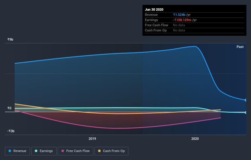Screen dimensions: 251x160
Task: Click the 'Cash From Op' label in tooltip
Action: [x=156, y=30]
